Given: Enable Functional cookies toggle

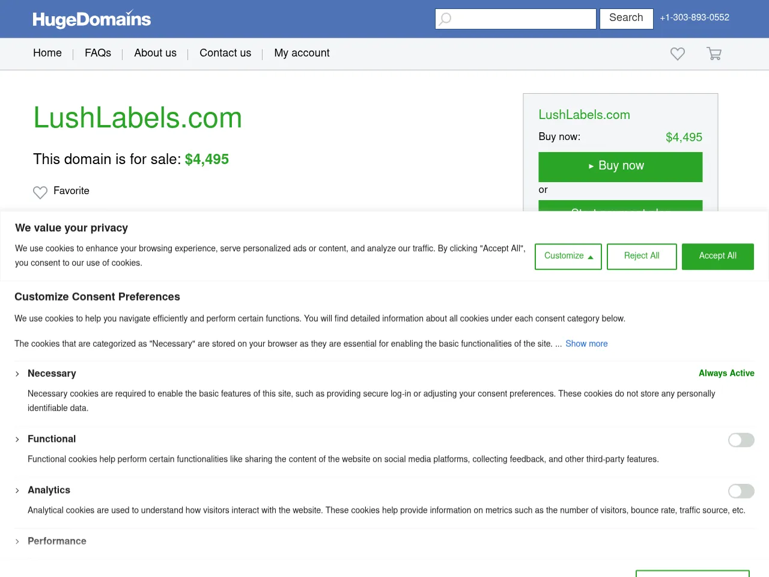Looking at the screenshot, I should (x=741, y=440).
